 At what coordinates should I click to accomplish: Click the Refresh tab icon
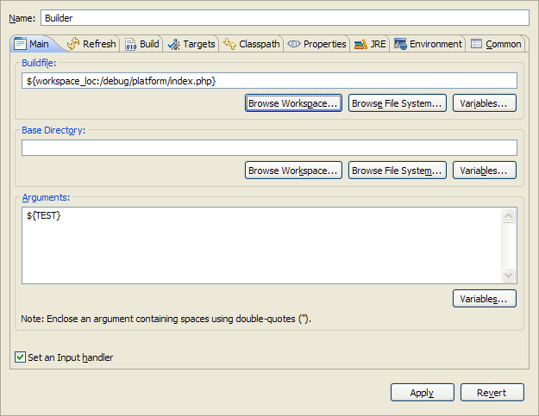pos(73,44)
